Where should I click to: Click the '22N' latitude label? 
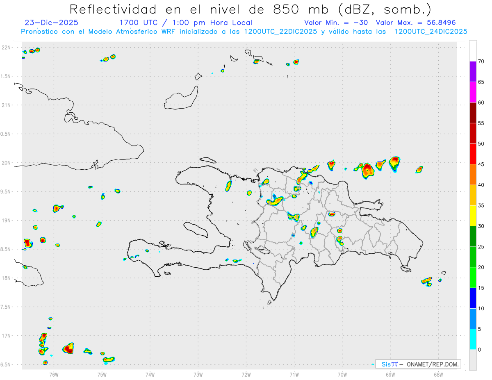(7, 48)
